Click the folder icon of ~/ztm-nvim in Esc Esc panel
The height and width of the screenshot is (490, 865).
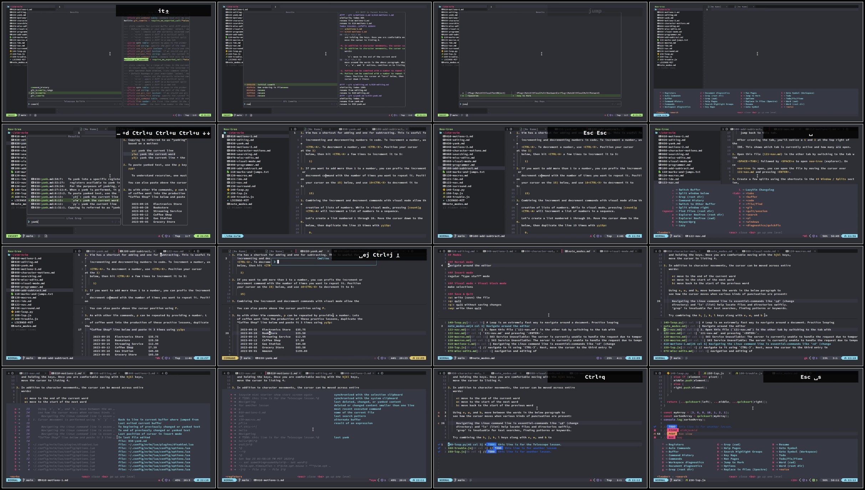point(441,133)
